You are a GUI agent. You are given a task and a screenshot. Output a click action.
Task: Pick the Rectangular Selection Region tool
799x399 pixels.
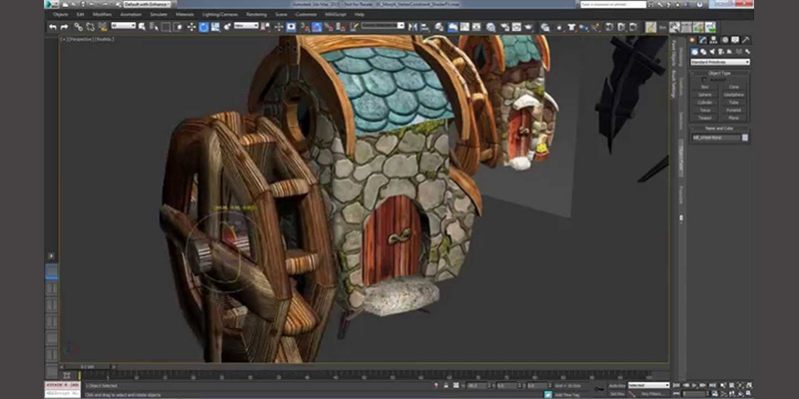pyautogui.click(x=165, y=27)
